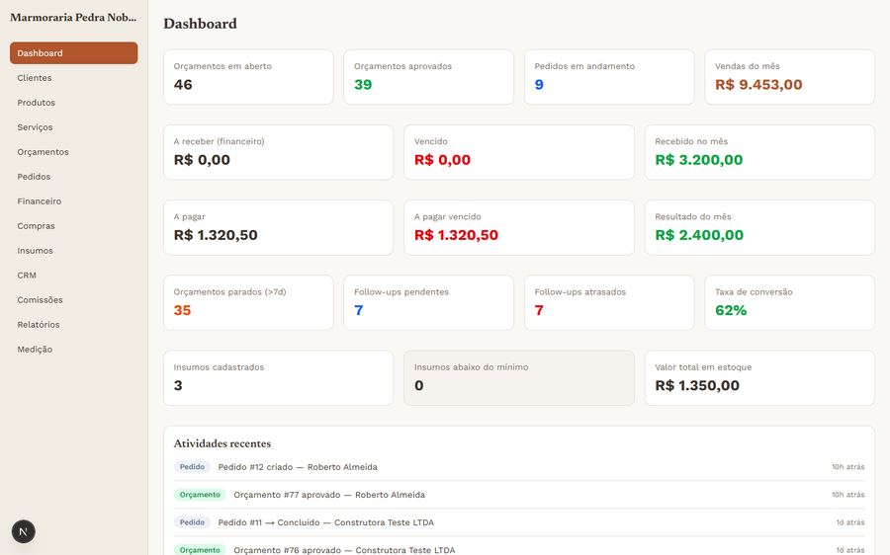Navigate to Serviços
The height and width of the screenshot is (555, 890).
pyautogui.click(x=74, y=127)
